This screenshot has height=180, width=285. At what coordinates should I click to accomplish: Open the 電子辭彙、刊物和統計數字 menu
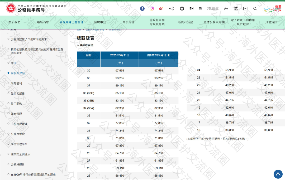coord(243,22)
